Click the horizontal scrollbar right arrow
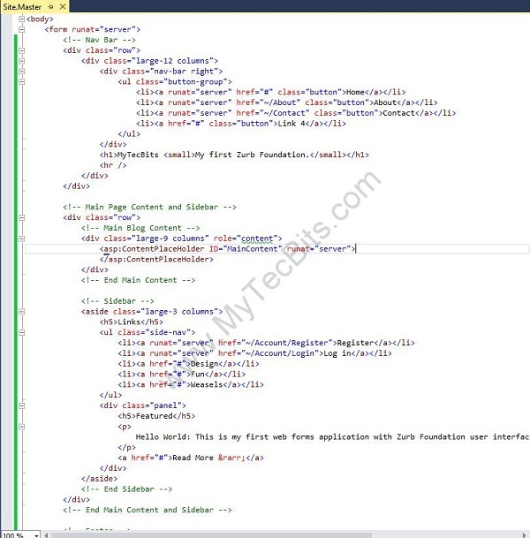 tap(524, 535)
